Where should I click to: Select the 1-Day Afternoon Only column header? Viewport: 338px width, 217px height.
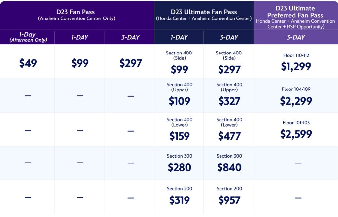(x=28, y=37)
